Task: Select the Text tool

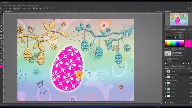Action: coord(1,51)
